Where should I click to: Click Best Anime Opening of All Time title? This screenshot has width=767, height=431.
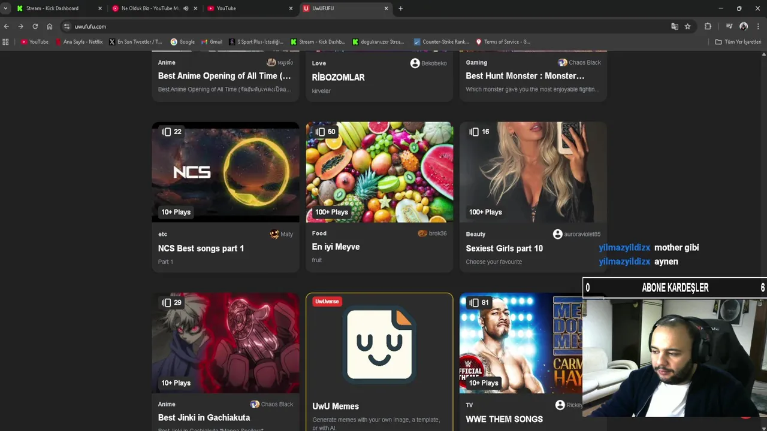(224, 76)
